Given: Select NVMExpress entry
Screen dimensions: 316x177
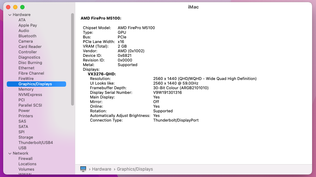Looking at the screenshot, I should pos(30,95).
